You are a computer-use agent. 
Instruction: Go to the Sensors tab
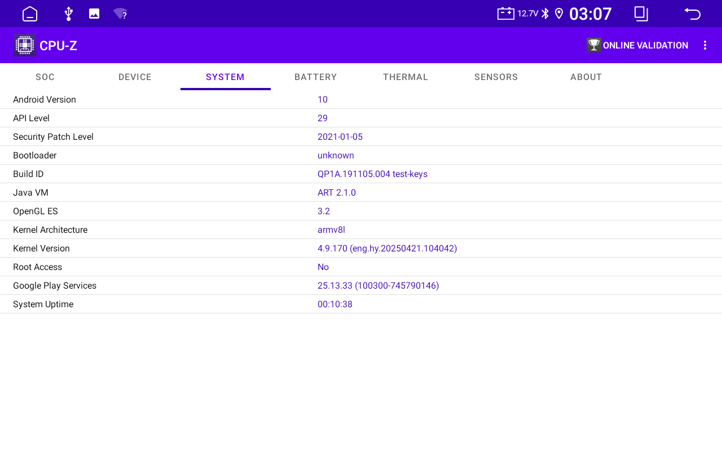(496, 77)
